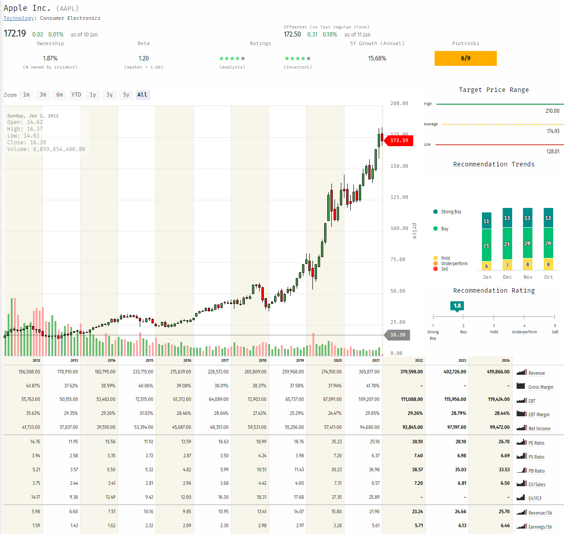Open the Revenue/Sh sparkline icon

pos(522,512)
